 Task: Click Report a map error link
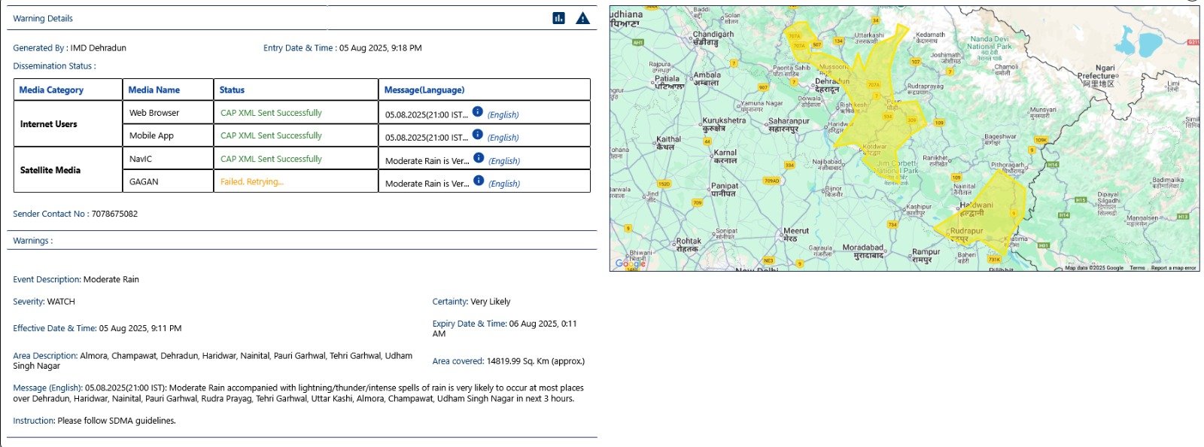[1172, 268]
